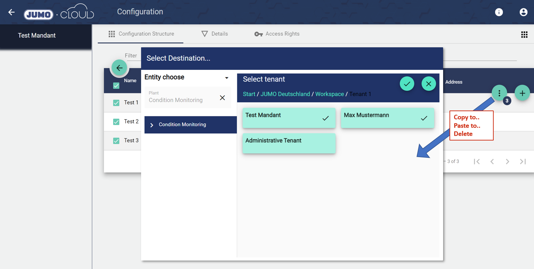The image size is (534, 269).
Task: Expand the Condition Monitoring tree item
Action: [x=152, y=125]
